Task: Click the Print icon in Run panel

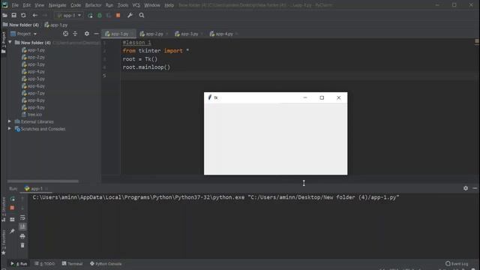Action: pos(22,236)
